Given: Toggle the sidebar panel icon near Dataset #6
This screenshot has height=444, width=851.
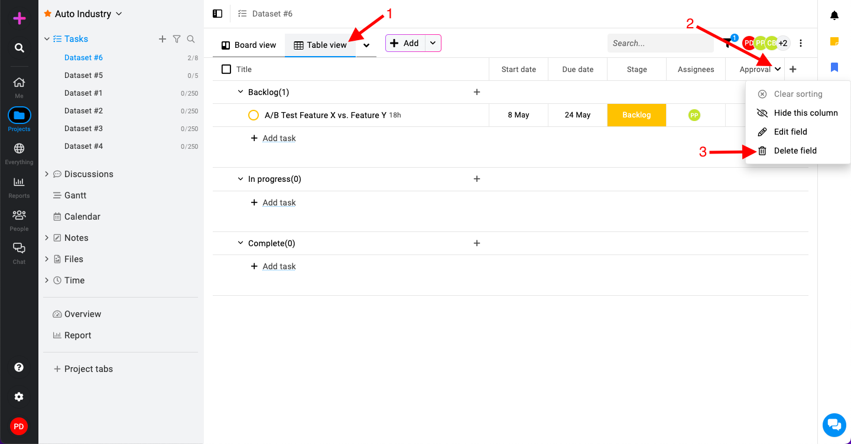Looking at the screenshot, I should point(217,14).
